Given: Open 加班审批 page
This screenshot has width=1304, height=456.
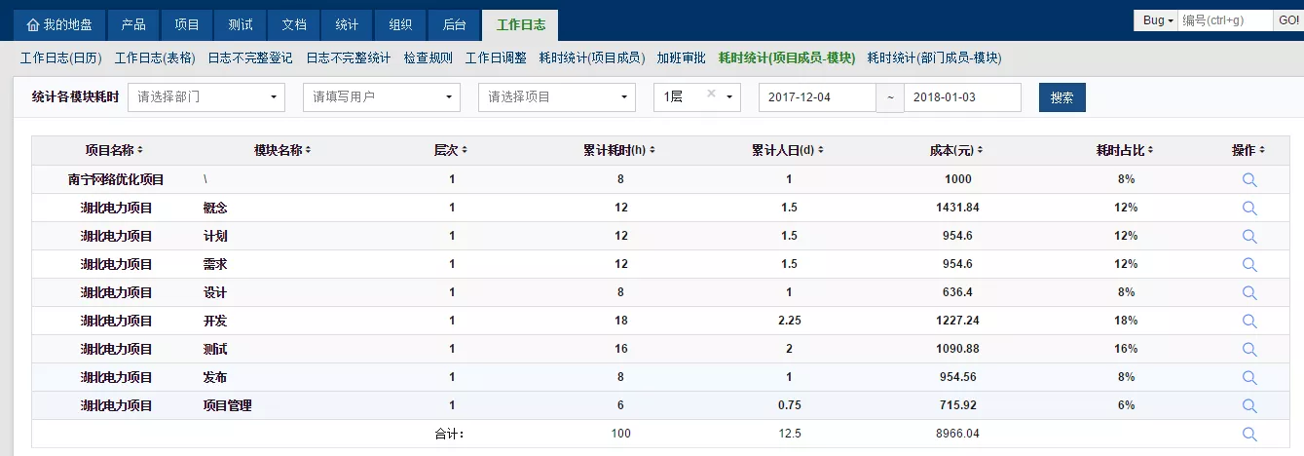Looking at the screenshot, I should [x=681, y=58].
